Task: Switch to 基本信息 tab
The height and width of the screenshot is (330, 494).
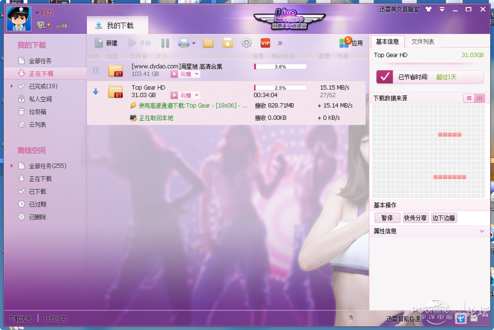Action: 387,42
